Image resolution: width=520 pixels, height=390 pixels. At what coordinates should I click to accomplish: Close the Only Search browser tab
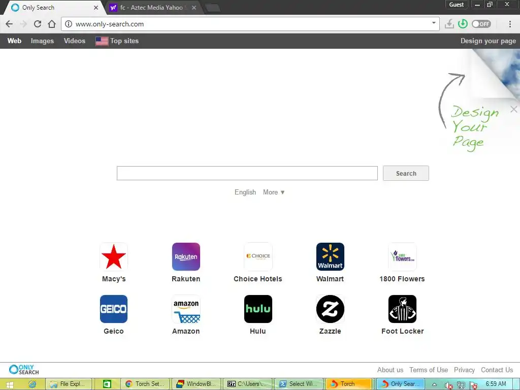pos(96,8)
